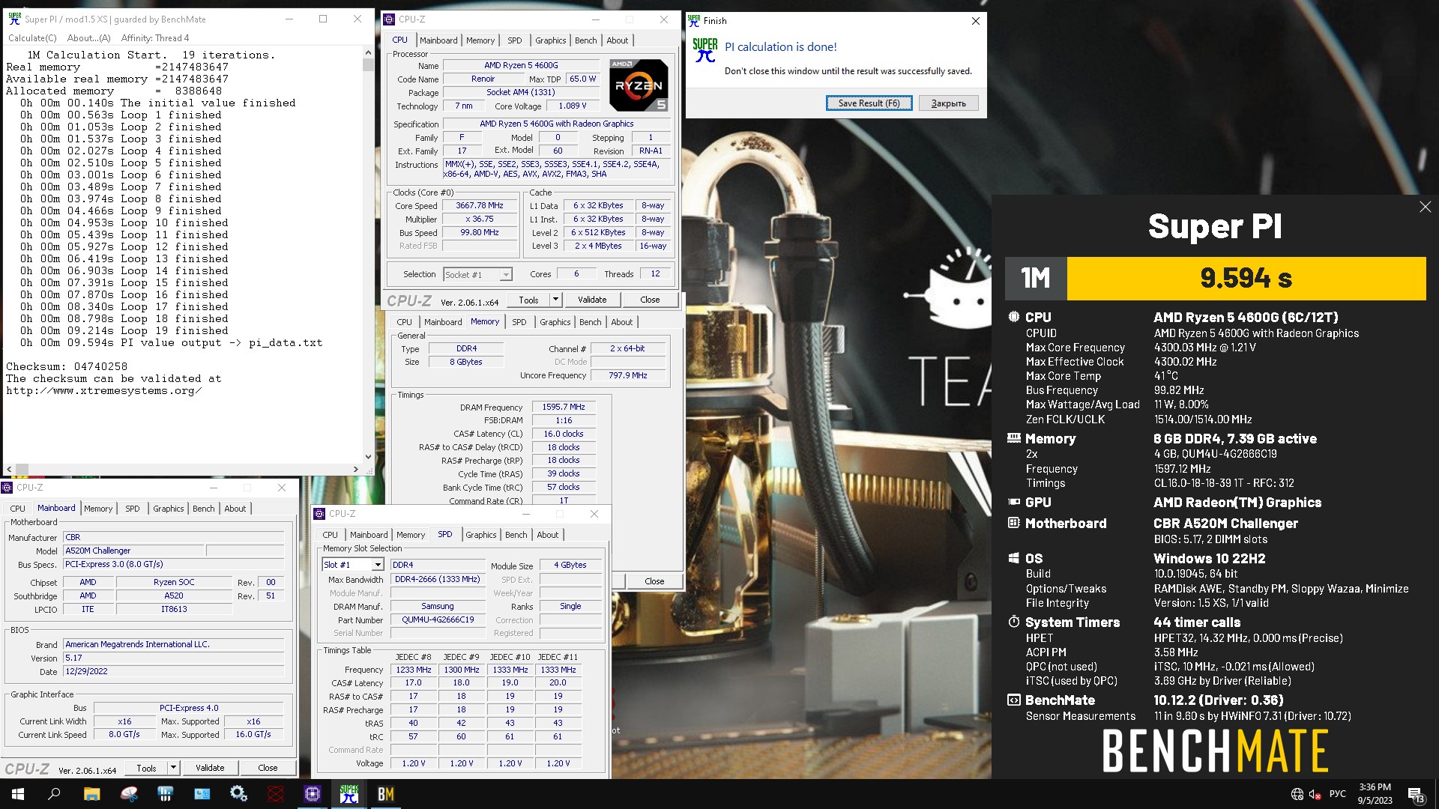Click Max Bandwidth DDR4-2666 (1333 MHz) field
This screenshot has width=1439, height=809.
(x=438, y=579)
